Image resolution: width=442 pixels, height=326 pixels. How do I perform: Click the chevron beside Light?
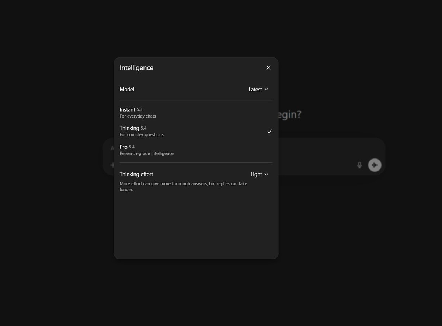[267, 174]
